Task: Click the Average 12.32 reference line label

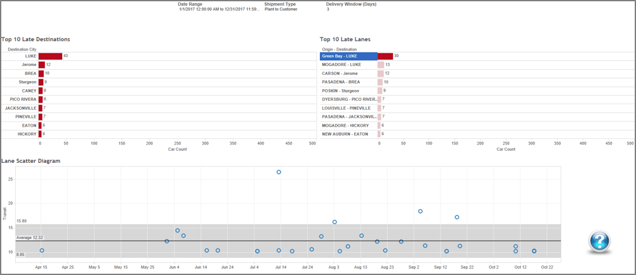Action: coord(30,238)
